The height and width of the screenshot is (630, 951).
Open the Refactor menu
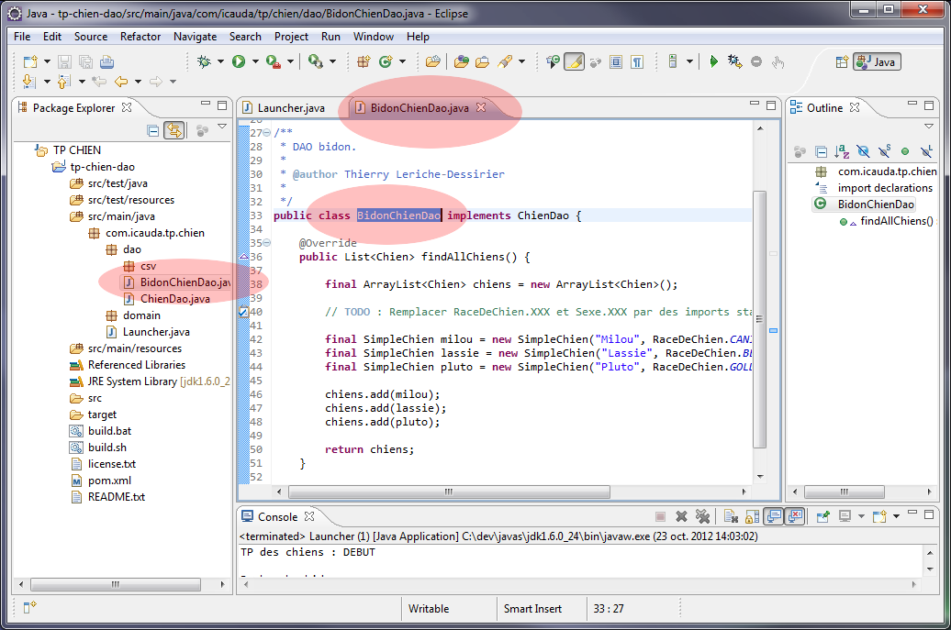[140, 37]
